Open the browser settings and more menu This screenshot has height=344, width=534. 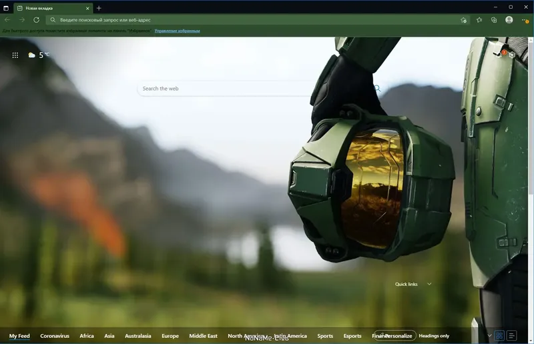click(x=525, y=20)
